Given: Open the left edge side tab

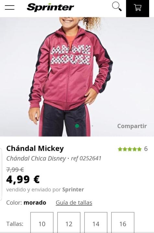Looking at the screenshot, I should click(1, 174).
